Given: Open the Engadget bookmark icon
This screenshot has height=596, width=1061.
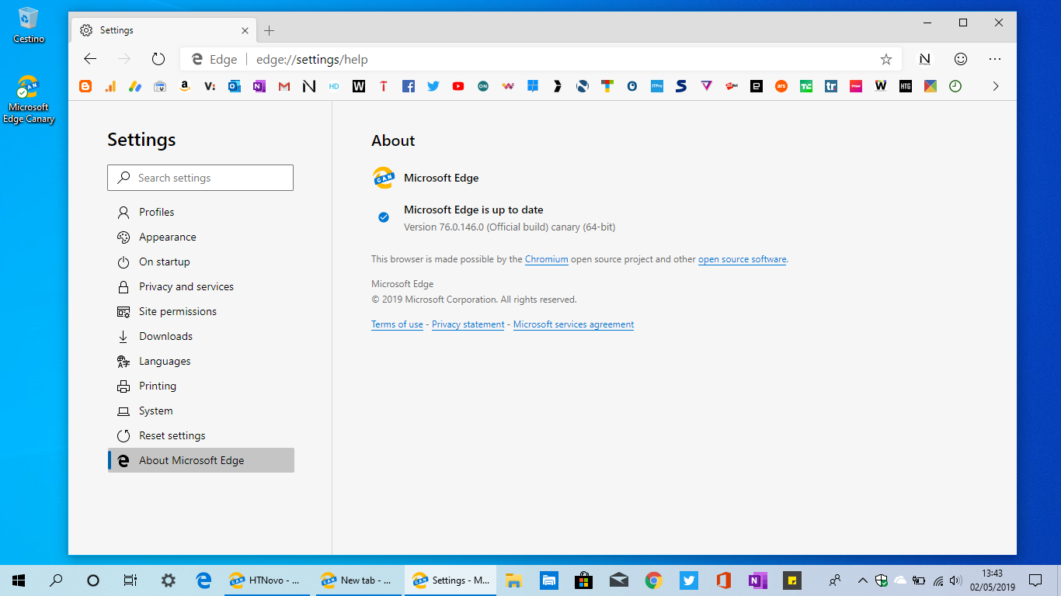Looking at the screenshot, I should coord(757,86).
